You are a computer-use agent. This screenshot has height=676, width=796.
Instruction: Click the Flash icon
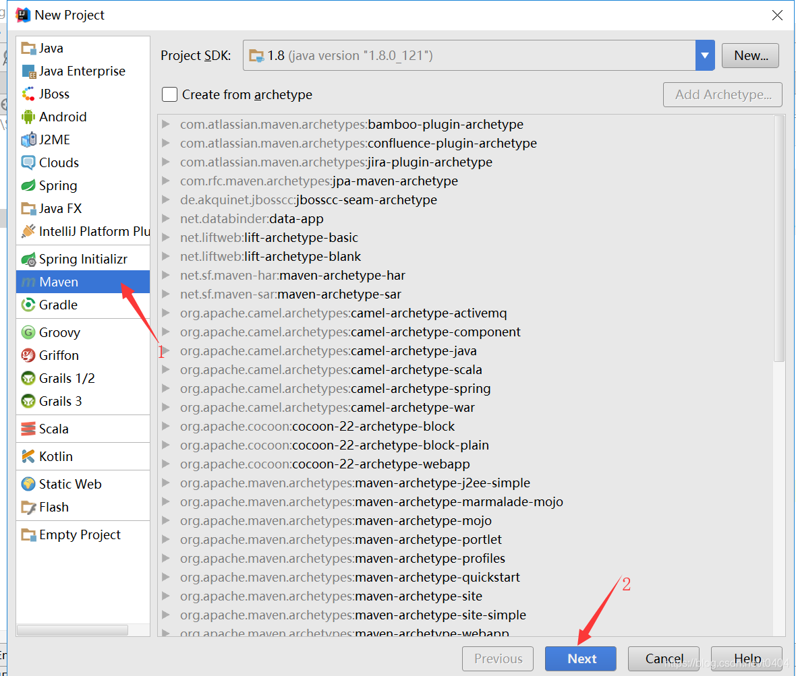(x=28, y=507)
